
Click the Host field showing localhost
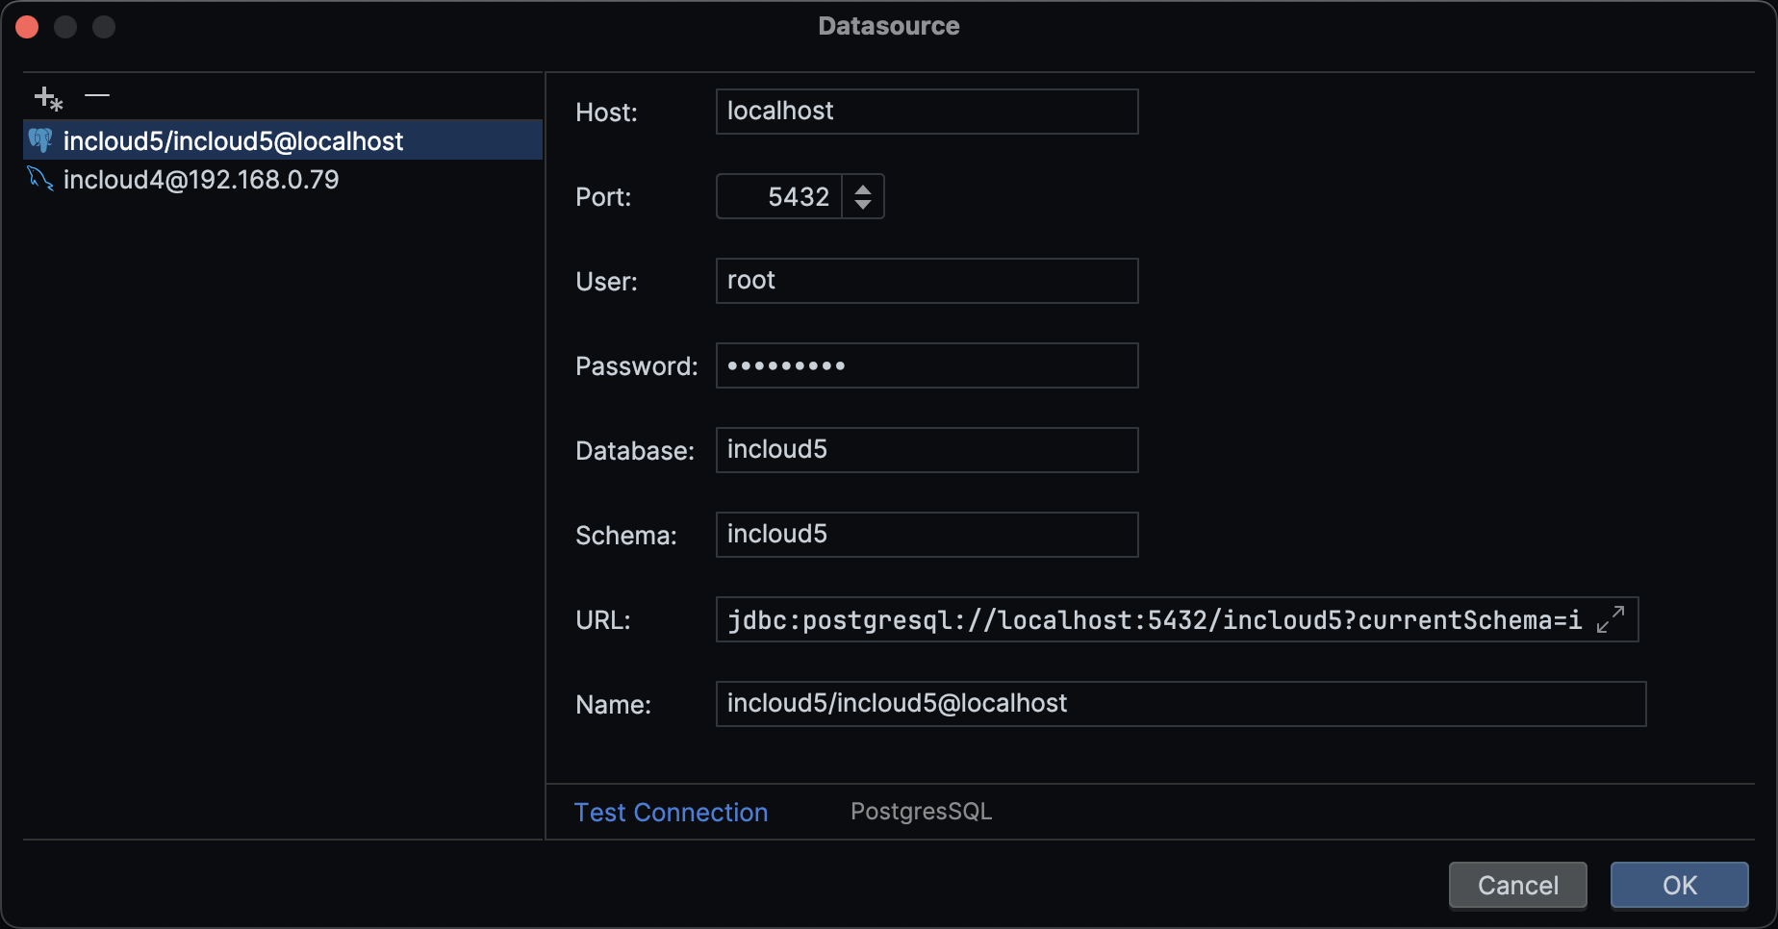click(927, 112)
